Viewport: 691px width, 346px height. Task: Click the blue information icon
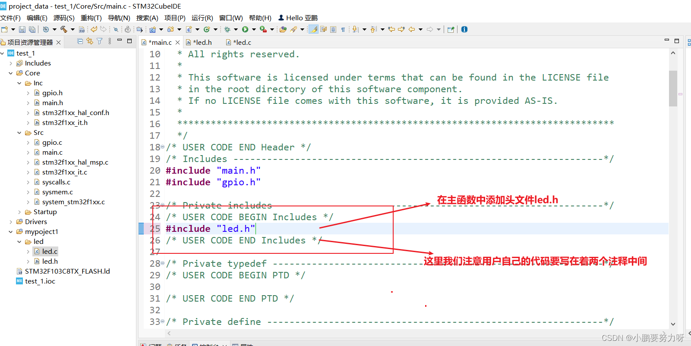(464, 29)
